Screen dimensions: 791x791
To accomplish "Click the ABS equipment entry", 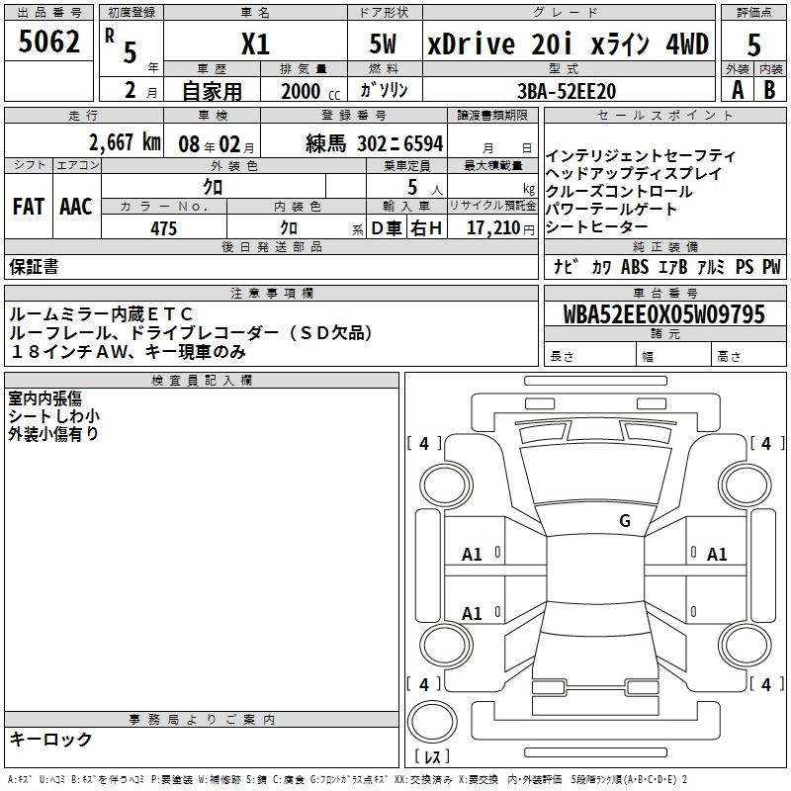I will click(635, 267).
